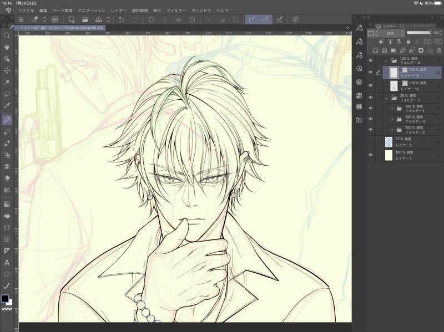Toggle visibility of フォルダー 5
The height and width of the screenshot is (332, 444).
[370, 98]
